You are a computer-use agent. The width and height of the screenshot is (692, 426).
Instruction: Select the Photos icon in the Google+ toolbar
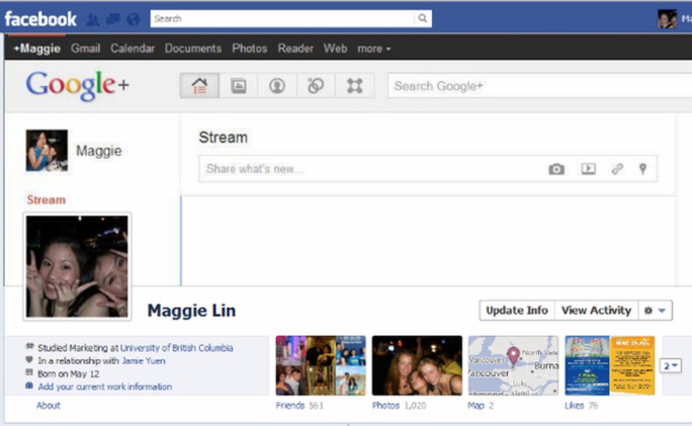click(x=238, y=85)
